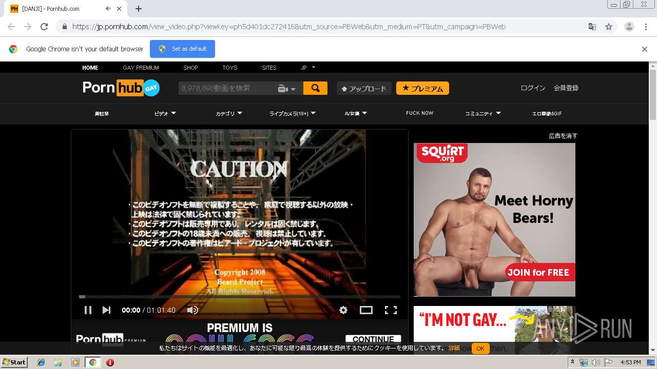Image resolution: width=657 pixels, height=369 pixels.
Task: Open the Windows Start menu
Action: coord(14,362)
